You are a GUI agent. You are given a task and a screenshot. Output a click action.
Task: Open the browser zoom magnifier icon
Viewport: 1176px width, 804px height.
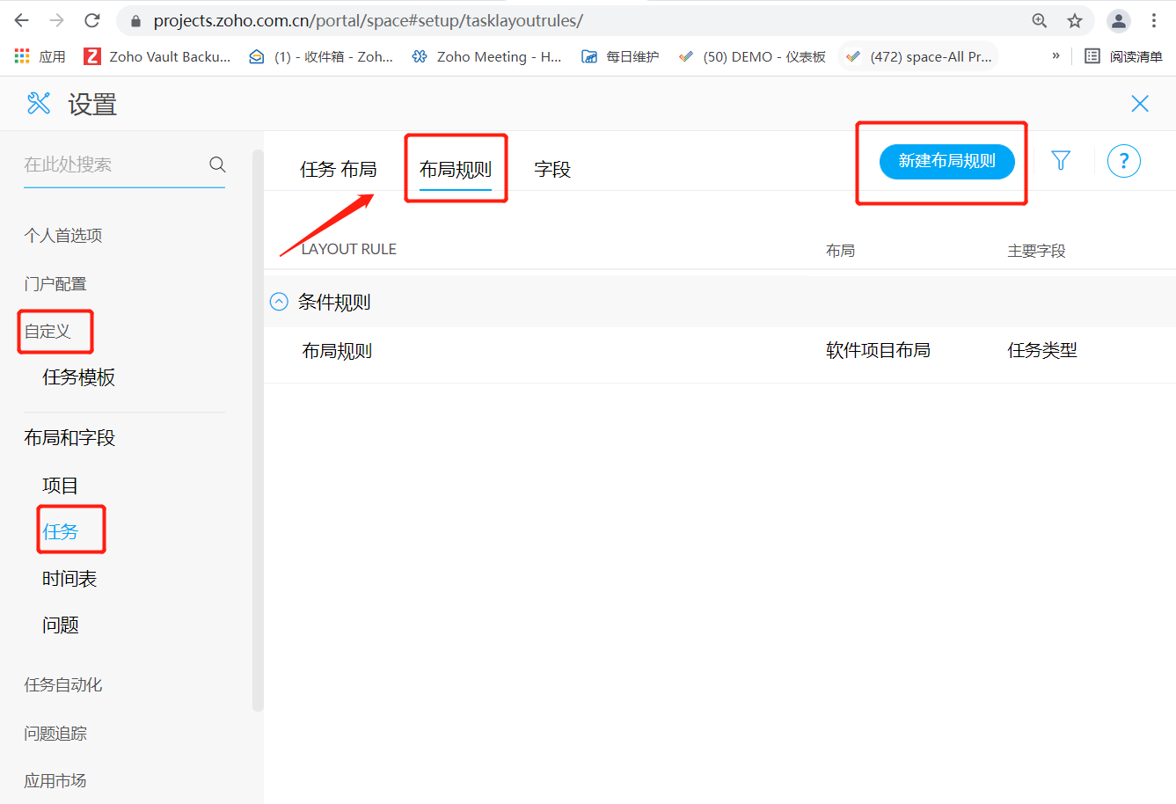[1040, 20]
